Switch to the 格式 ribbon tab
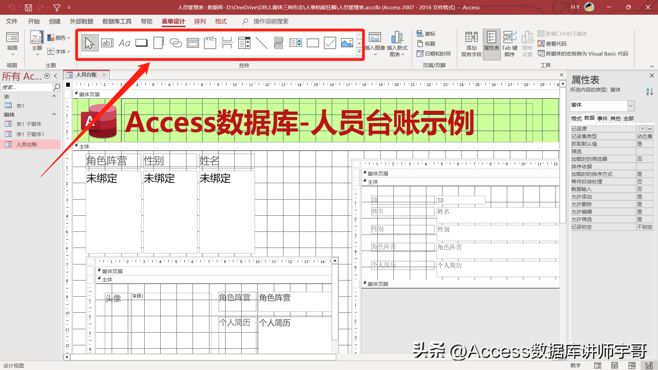Image resolution: width=658 pixels, height=370 pixels. point(221,21)
